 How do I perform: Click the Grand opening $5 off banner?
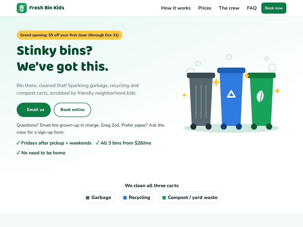coord(69,35)
